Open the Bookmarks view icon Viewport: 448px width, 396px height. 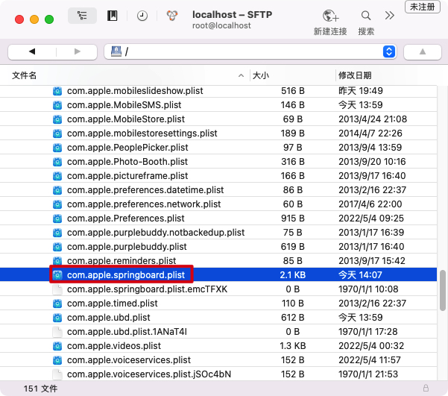[113, 16]
